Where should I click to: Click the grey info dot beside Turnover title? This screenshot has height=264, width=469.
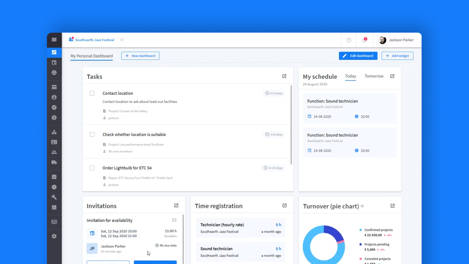click(x=362, y=206)
